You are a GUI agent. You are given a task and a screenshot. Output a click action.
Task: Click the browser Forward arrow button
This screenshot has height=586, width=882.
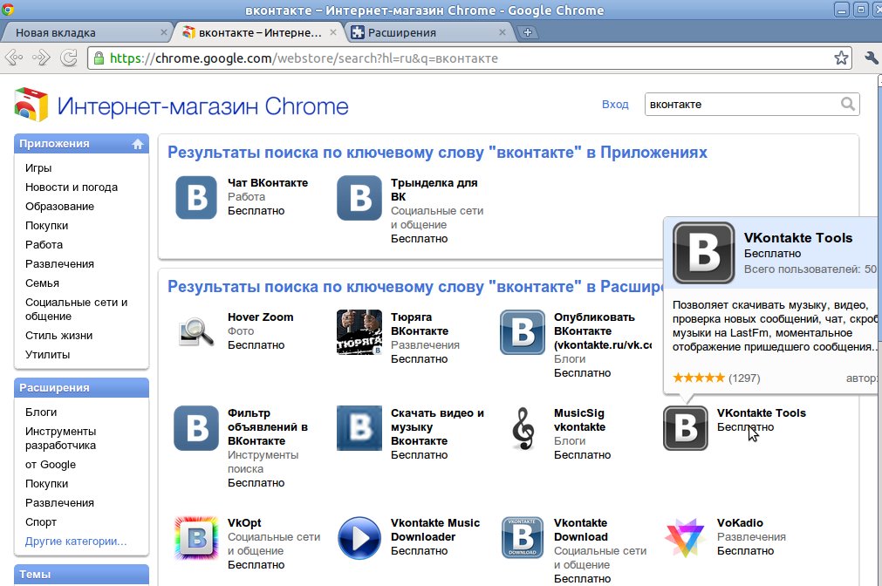(41, 58)
